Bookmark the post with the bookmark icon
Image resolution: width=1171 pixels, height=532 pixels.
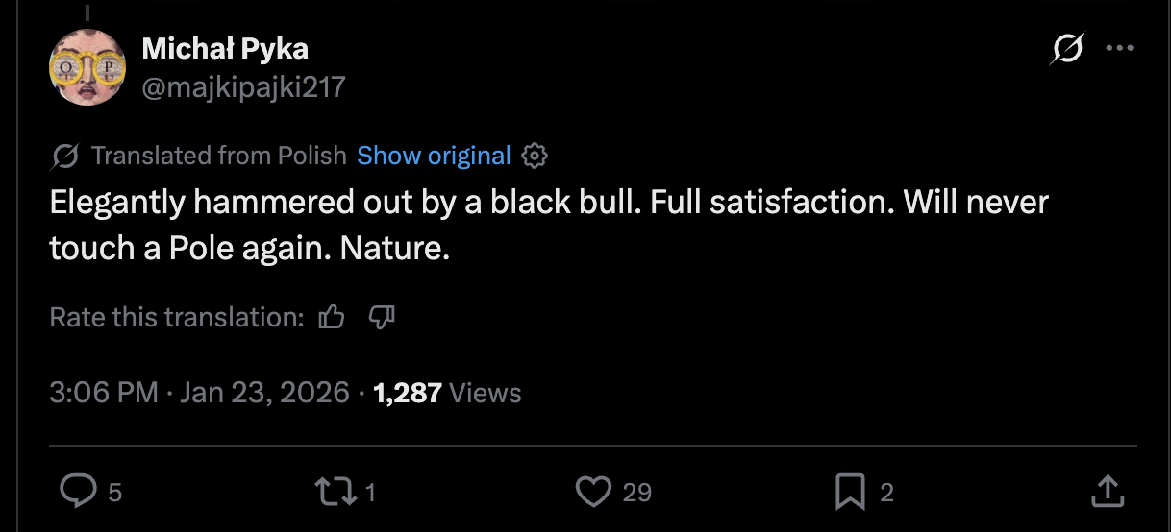point(850,493)
